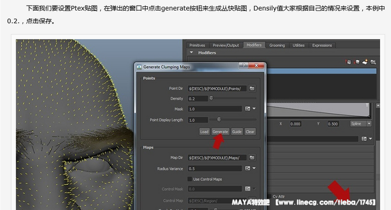Open expression editor for Mask field

[248, 108]
